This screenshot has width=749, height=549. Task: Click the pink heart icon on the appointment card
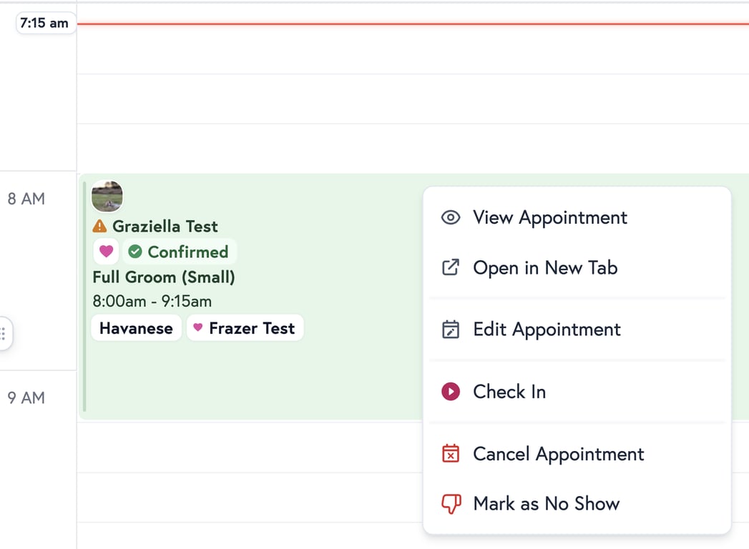106,252
